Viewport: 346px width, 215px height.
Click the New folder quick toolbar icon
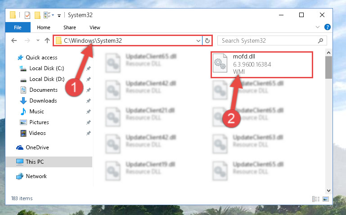pyautogui.click(x=37, y=15)
